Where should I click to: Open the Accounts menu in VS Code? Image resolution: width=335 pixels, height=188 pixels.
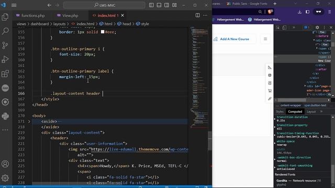click(5, 164)
